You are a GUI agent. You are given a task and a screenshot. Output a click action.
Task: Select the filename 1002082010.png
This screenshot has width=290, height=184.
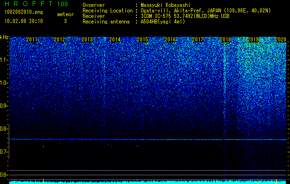(24, 12)
